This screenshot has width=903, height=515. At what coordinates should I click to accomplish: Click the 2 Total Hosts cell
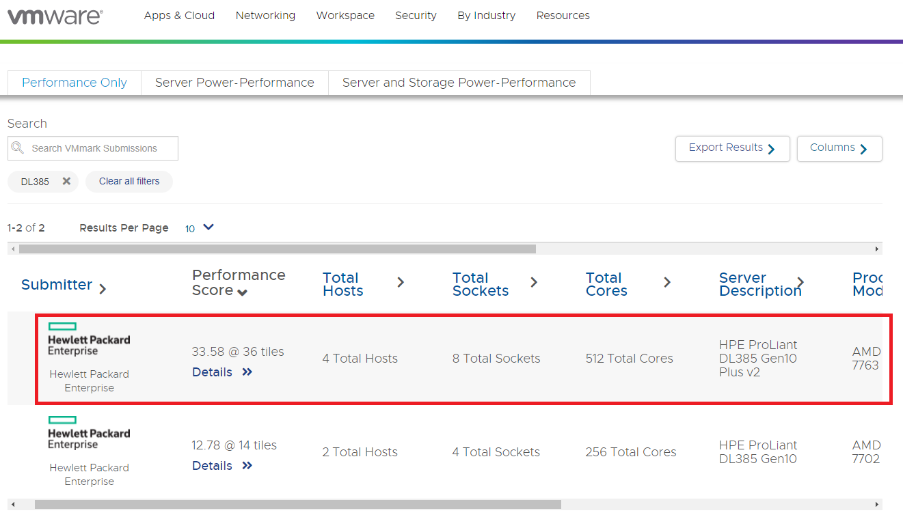click(360, 452)
